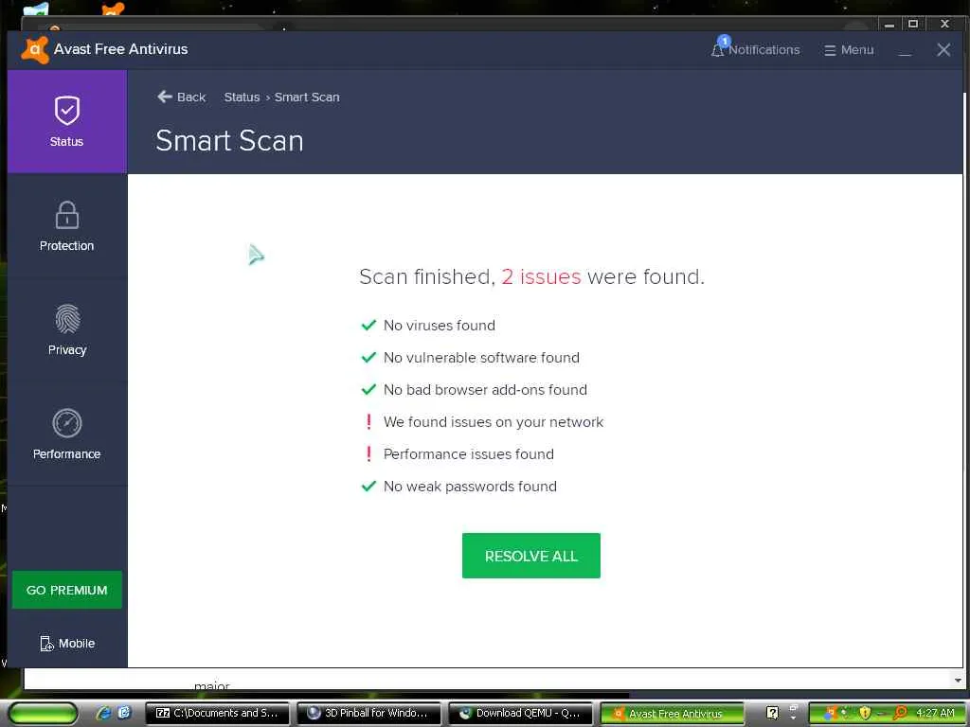Minimize the Avast window
Image resolution: width=970 pixels, height=727 pixels.
click(905, 51)
